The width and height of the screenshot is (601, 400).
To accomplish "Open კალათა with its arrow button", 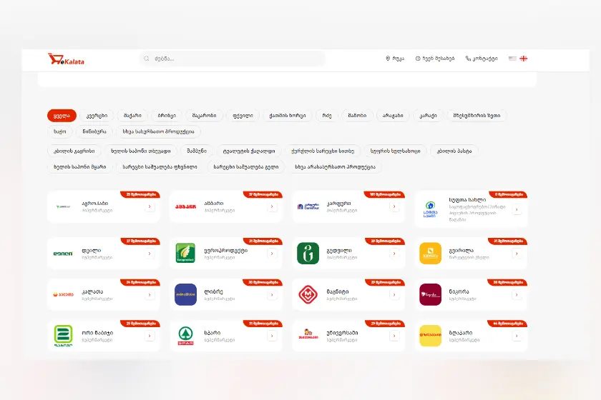I will [x=150, y=295].
